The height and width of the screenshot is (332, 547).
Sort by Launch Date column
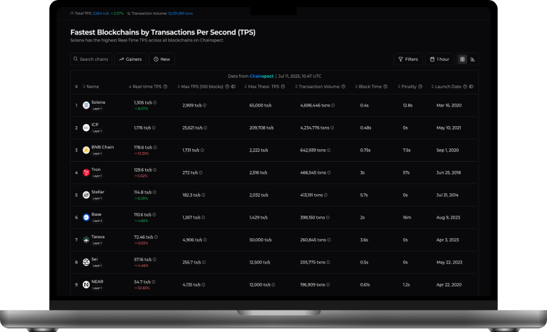pos(447,87)
